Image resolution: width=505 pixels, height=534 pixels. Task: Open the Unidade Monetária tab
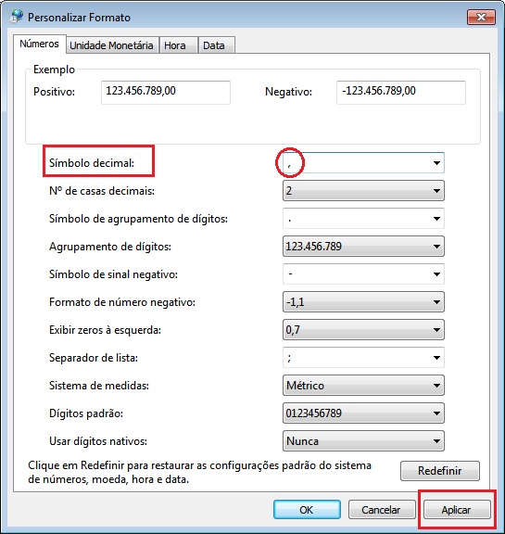click(x=111, y=45)
